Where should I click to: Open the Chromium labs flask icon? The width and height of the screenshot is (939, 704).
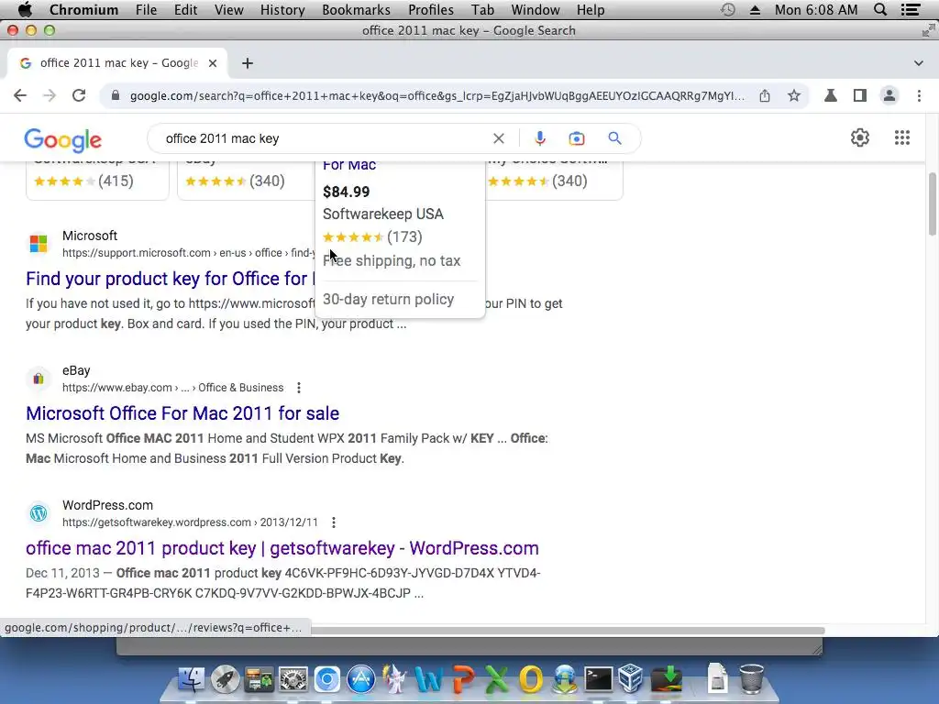[831, 95]
